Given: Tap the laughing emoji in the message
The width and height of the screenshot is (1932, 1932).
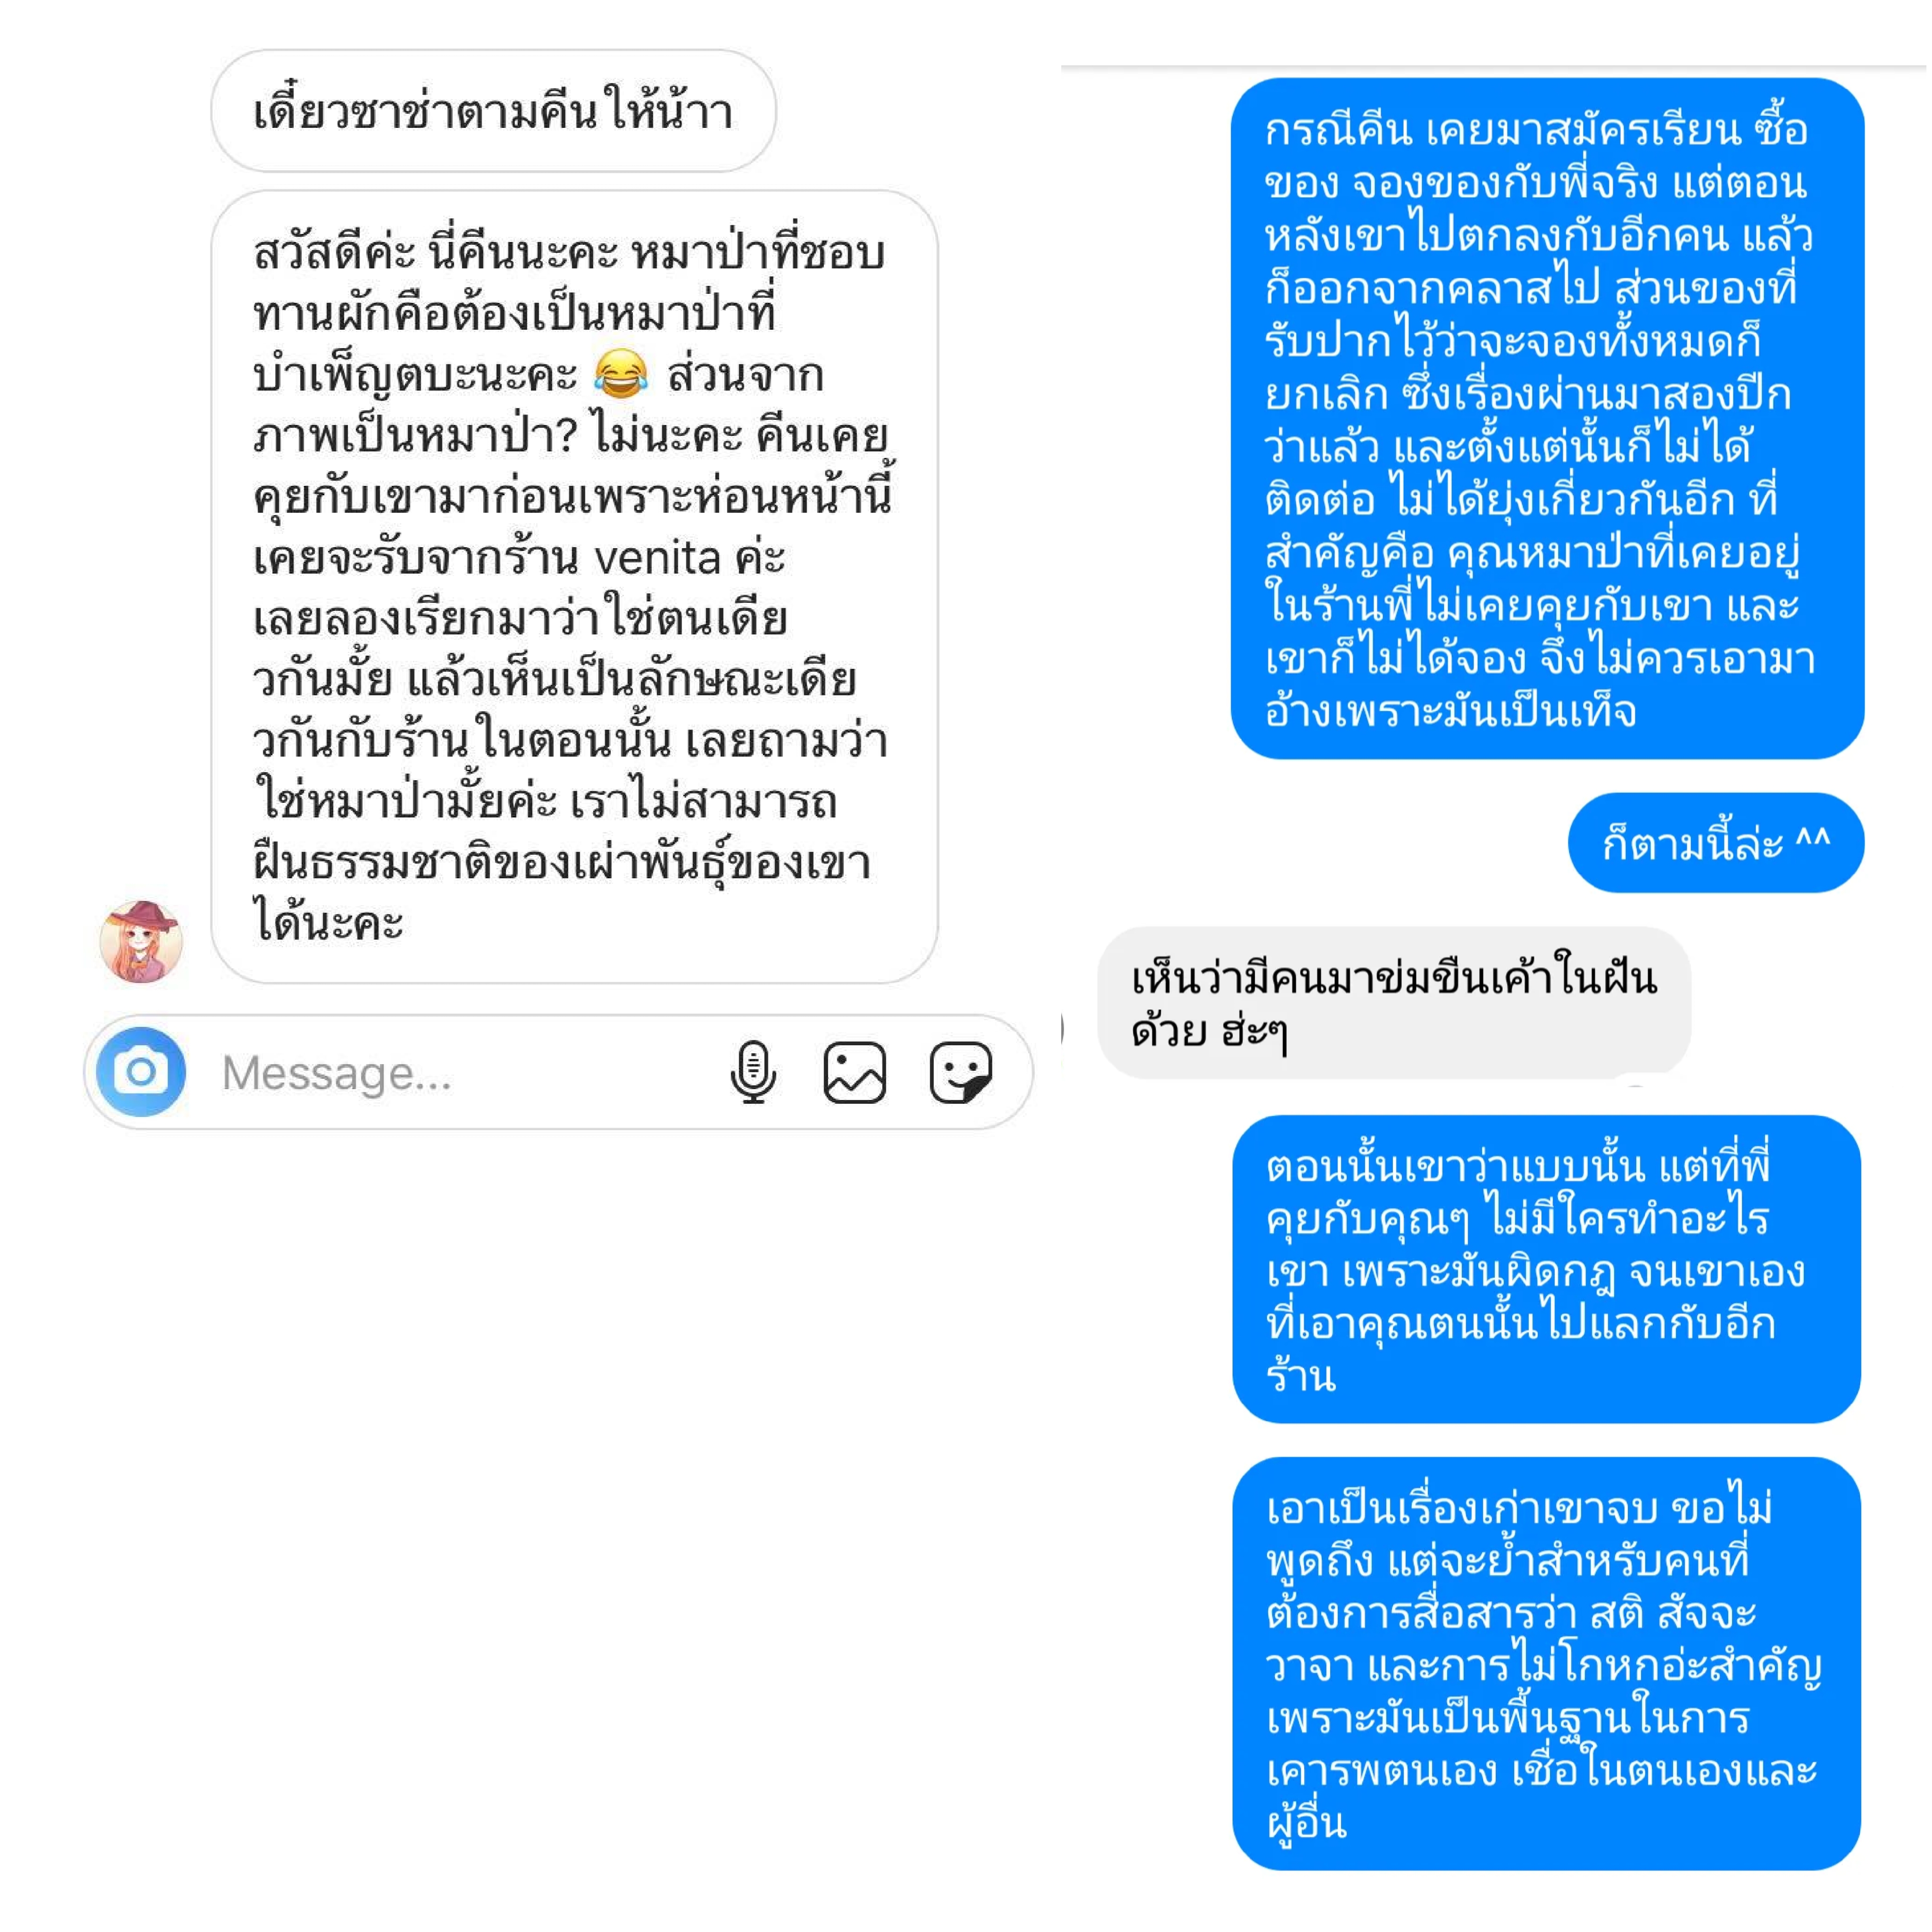Looking at the screenshot, I should 620,374.
